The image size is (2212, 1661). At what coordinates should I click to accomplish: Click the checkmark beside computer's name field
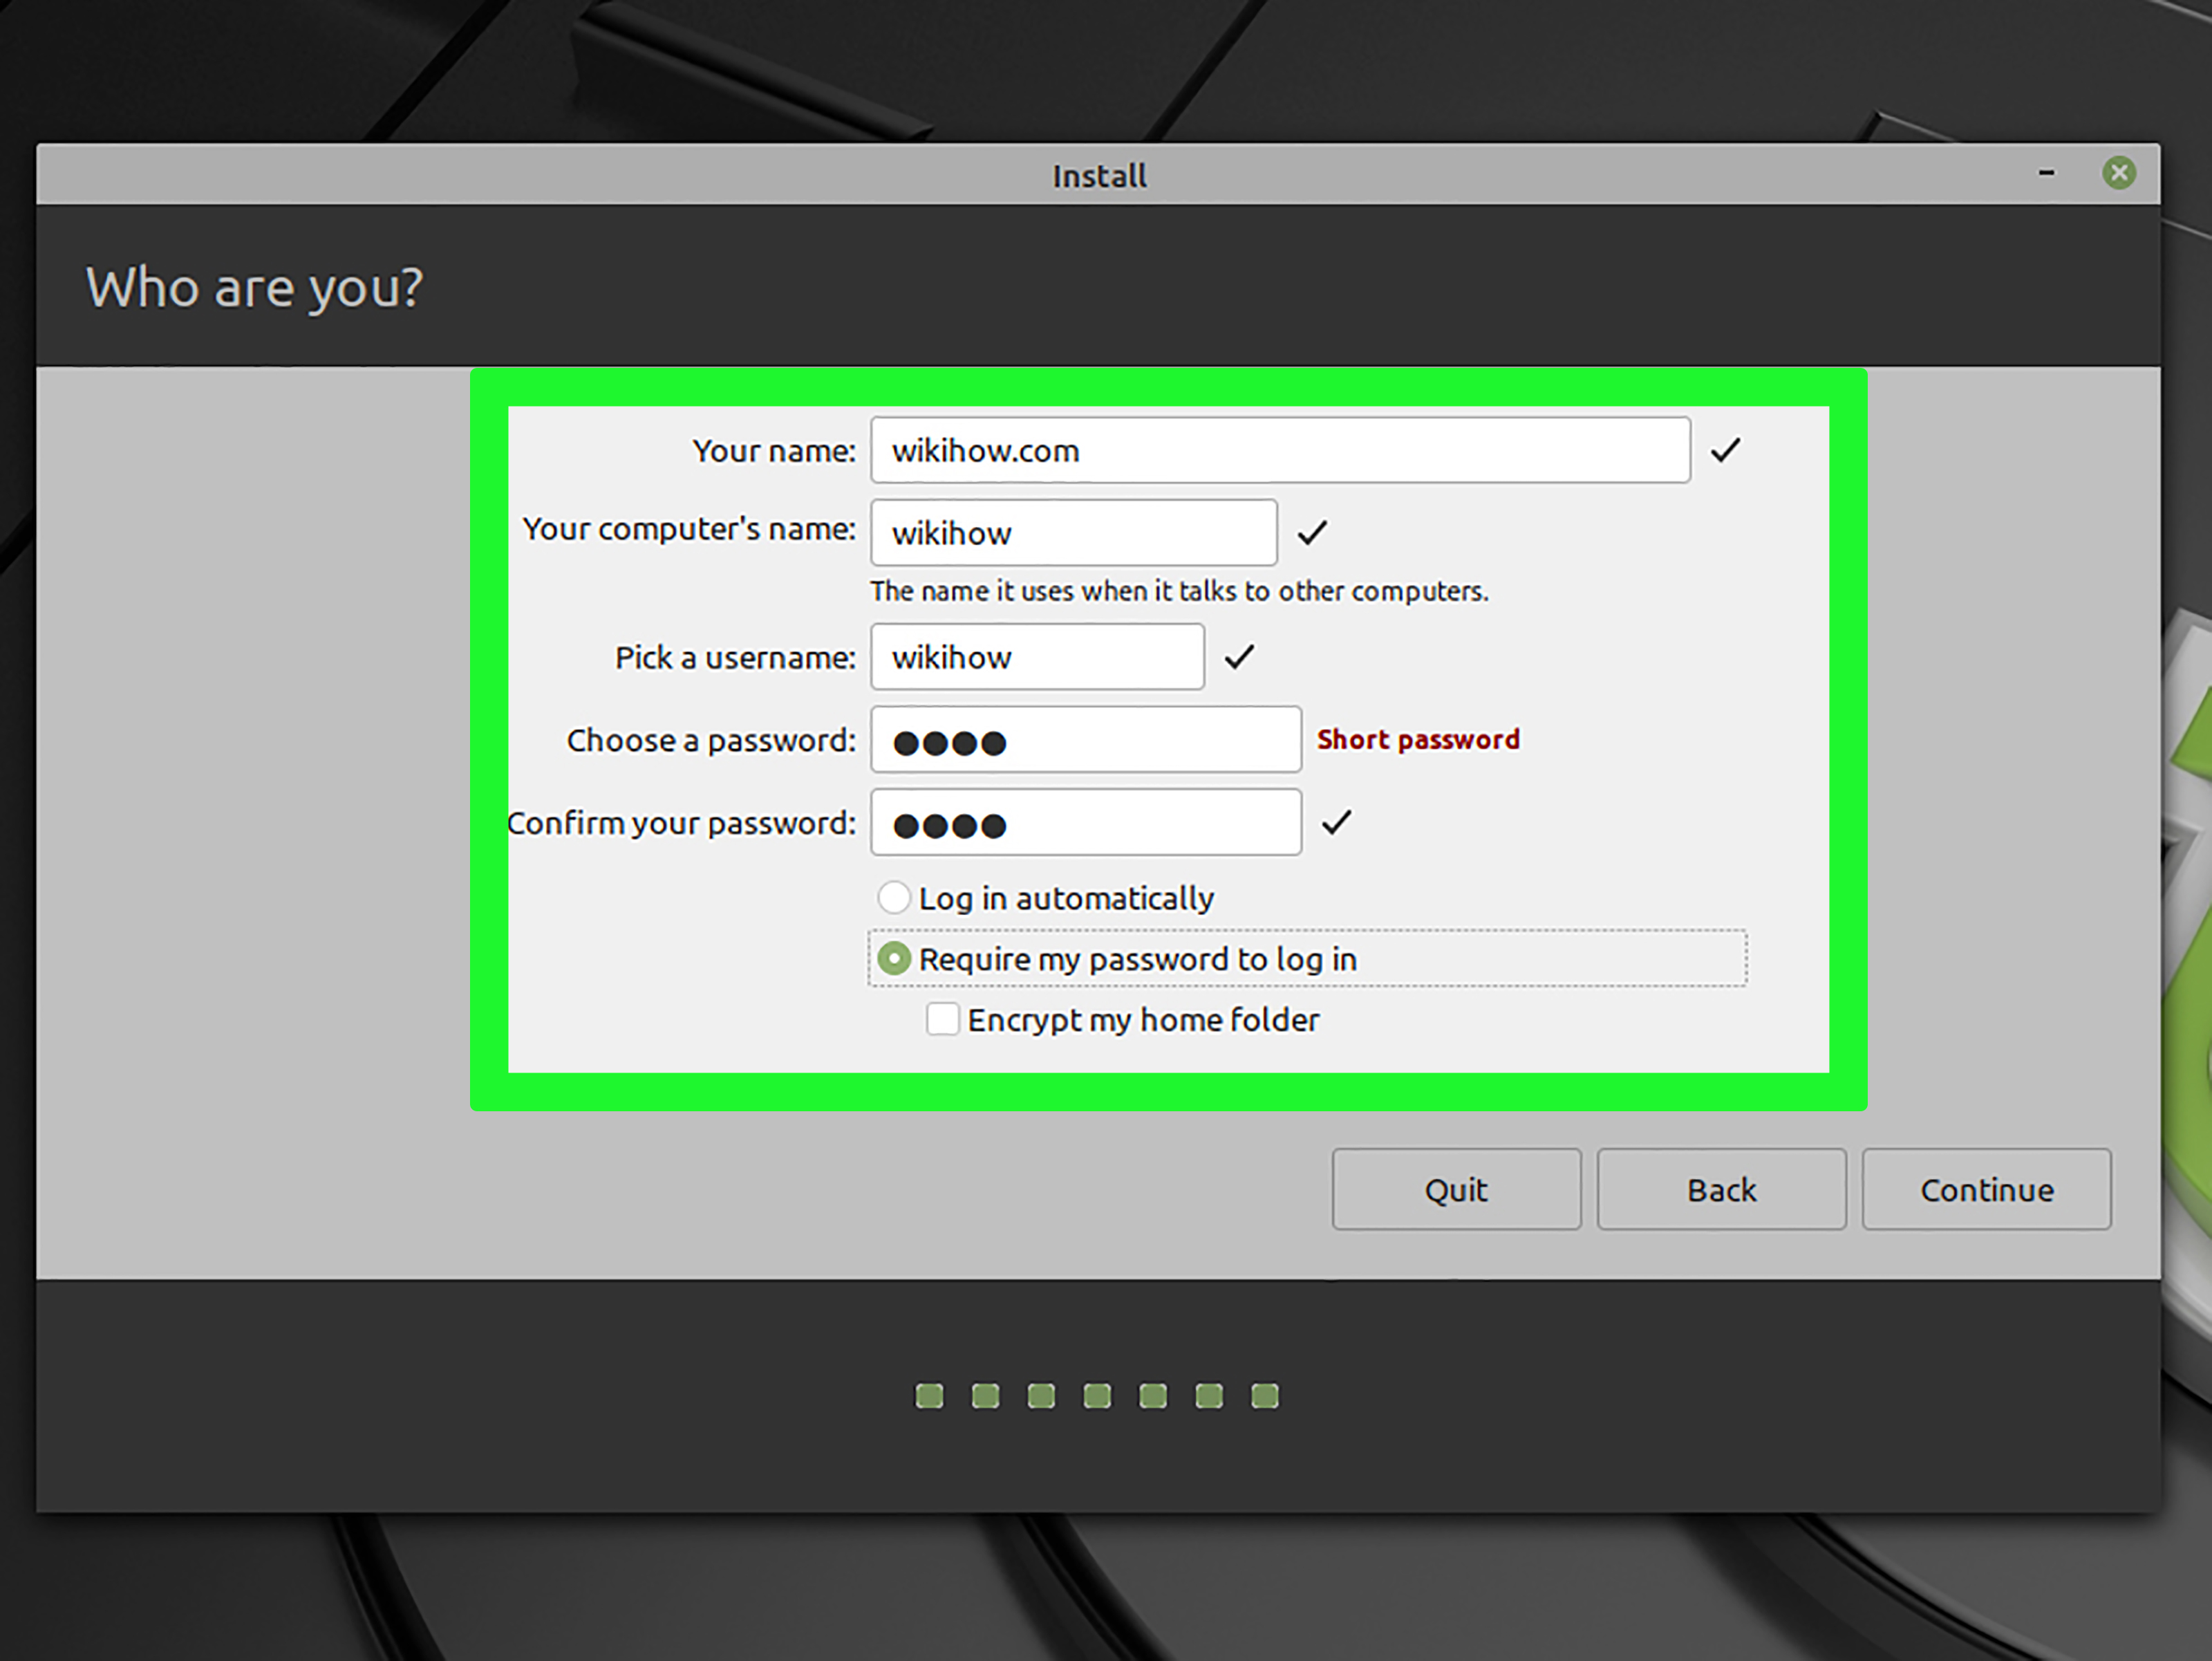[1312, 532]
